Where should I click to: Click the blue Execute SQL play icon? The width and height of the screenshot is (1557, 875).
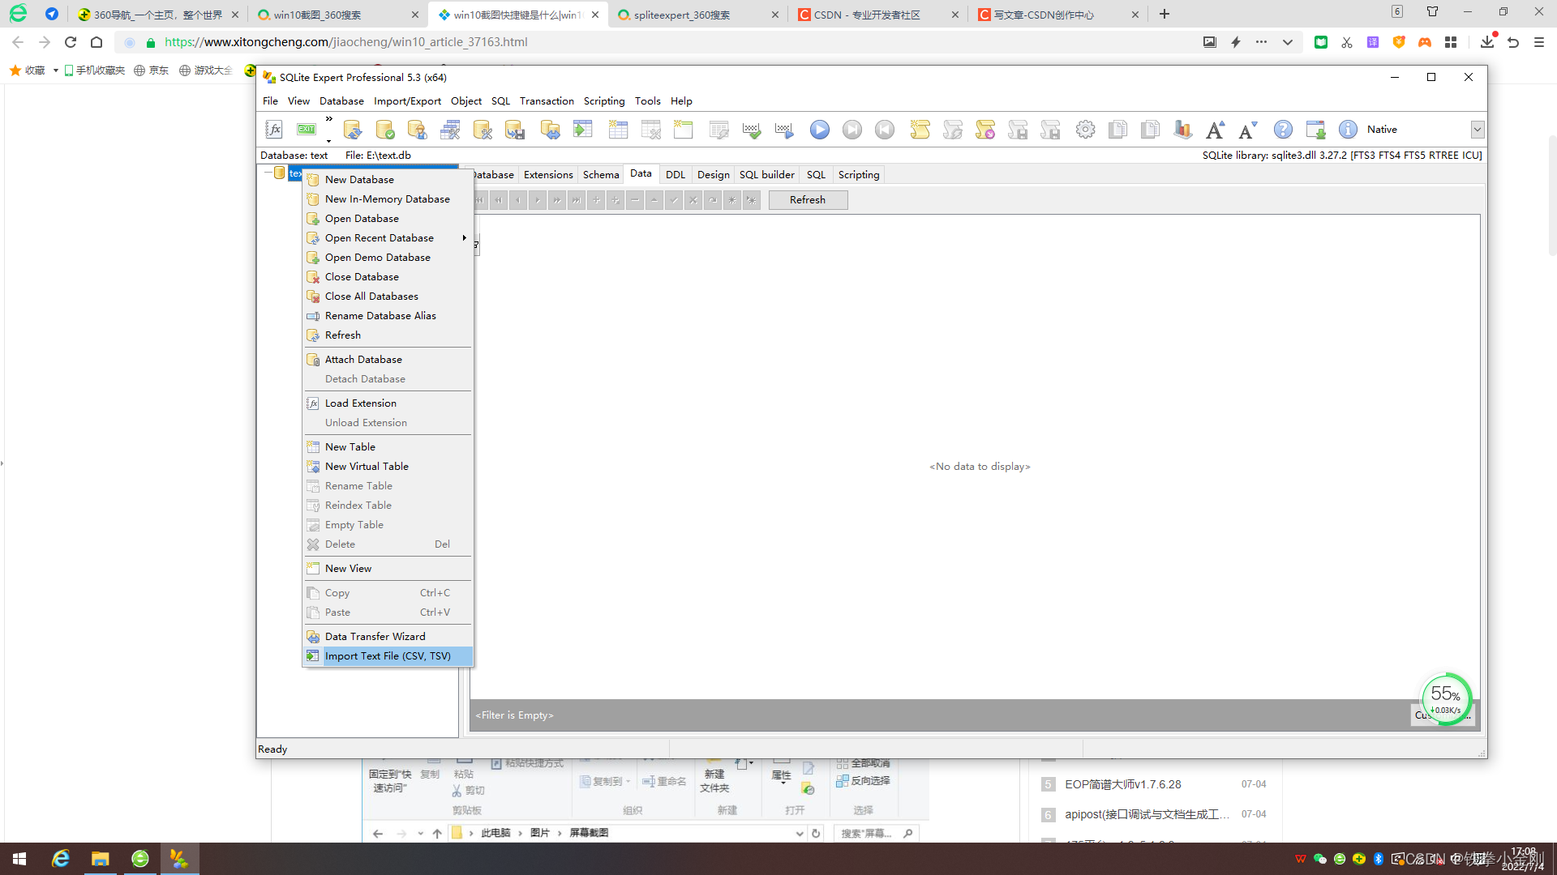coord(820,129)
